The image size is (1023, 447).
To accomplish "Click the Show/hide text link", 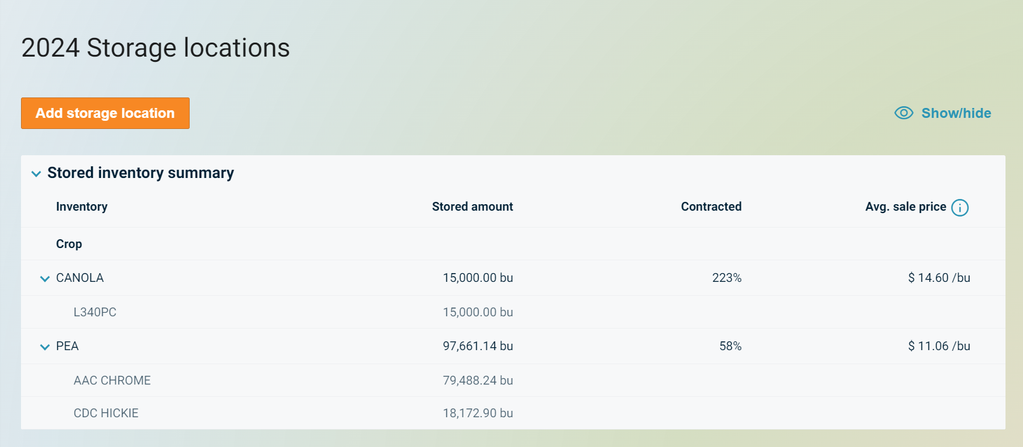I will [956, 113].
